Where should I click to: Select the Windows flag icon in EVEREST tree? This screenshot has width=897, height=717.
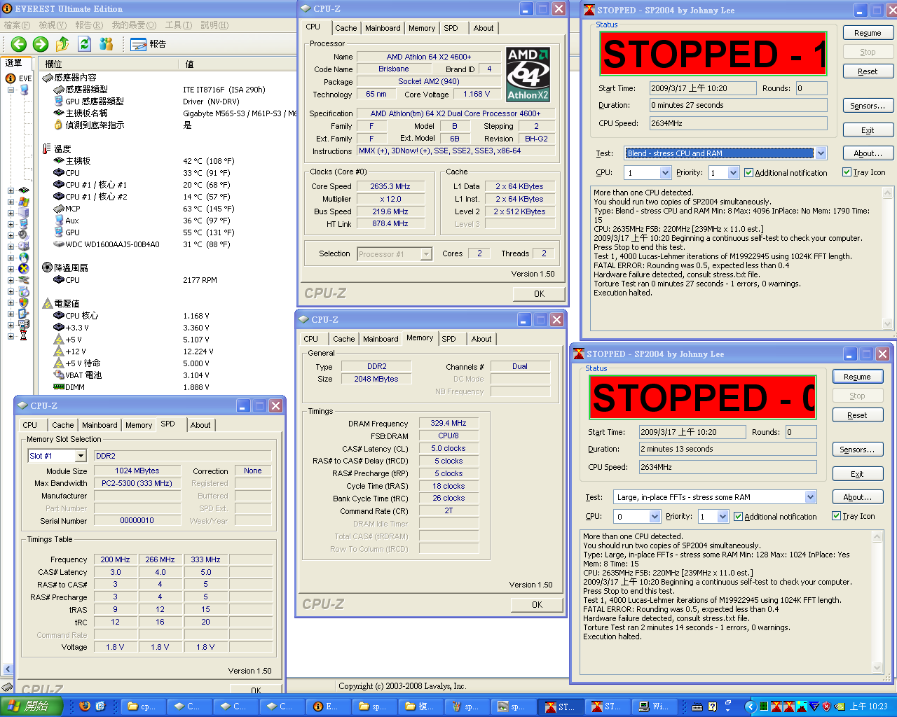click(24, 202)
